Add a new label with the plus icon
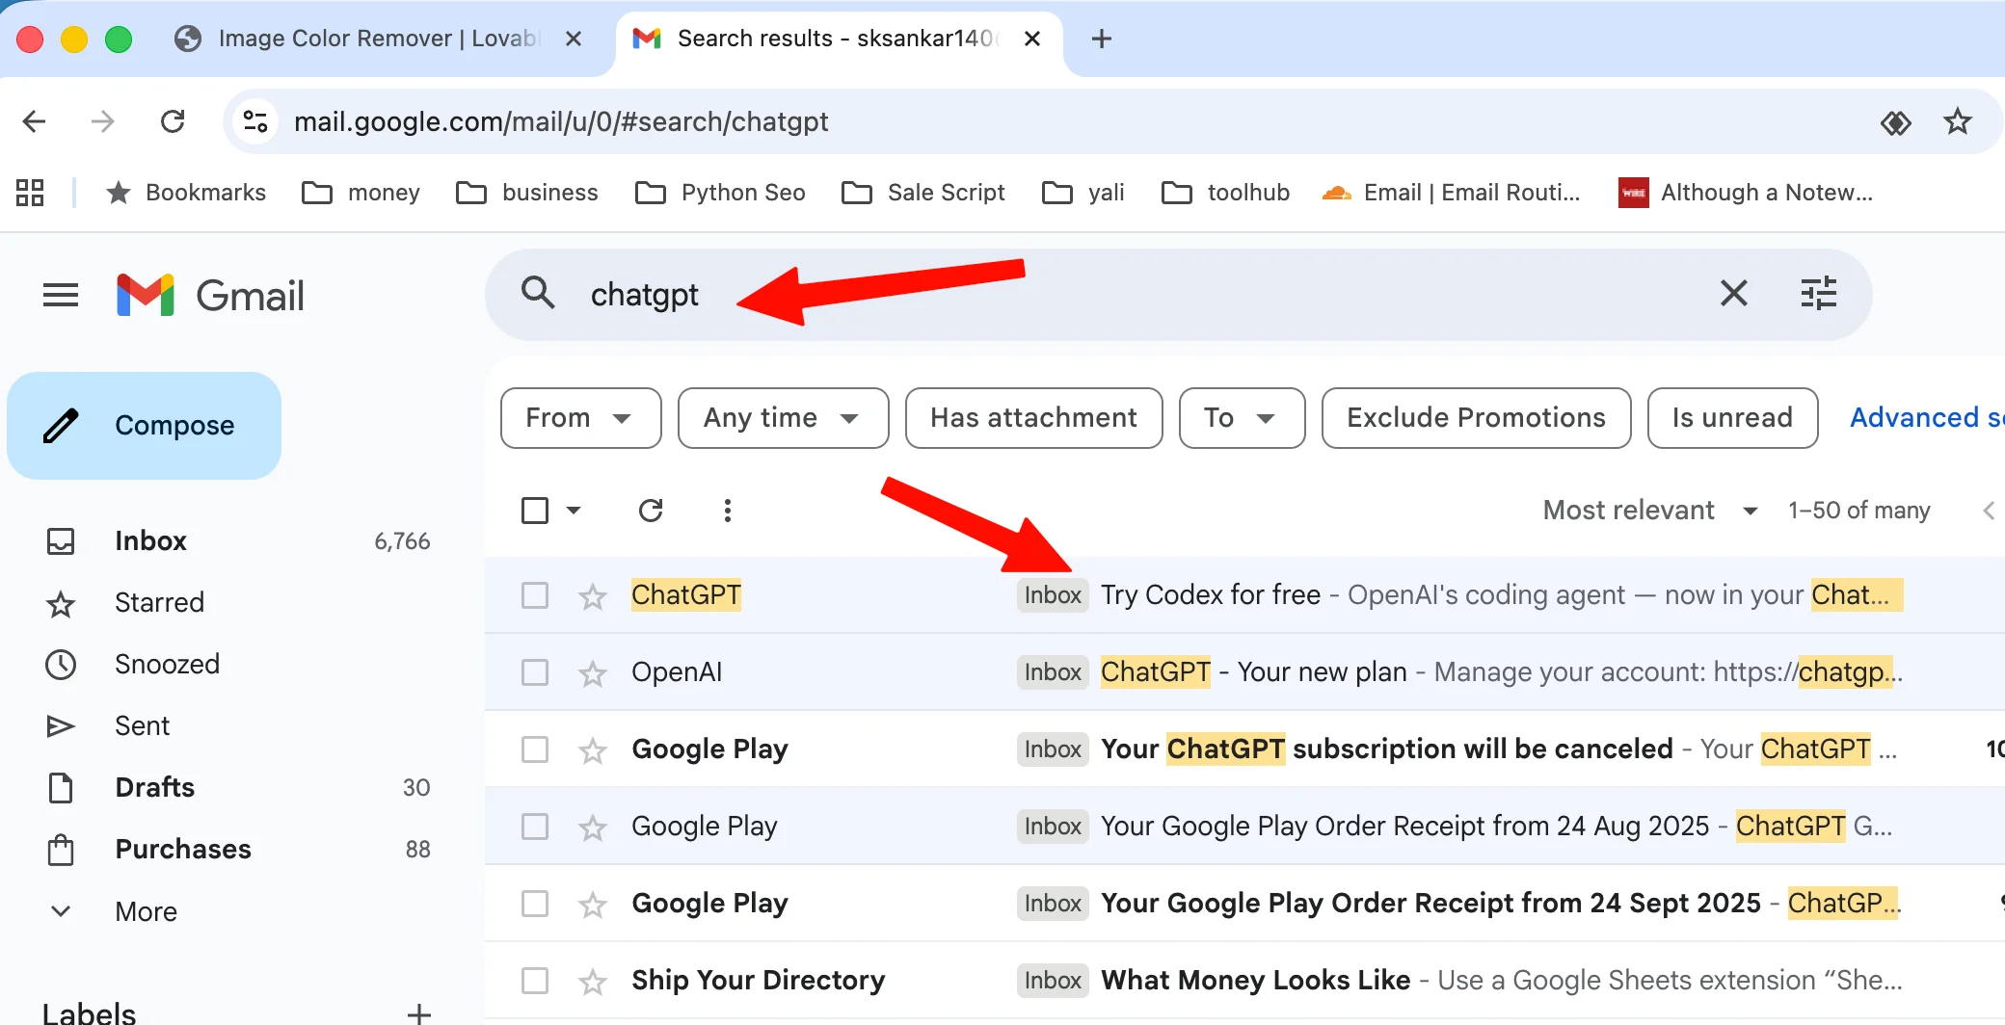2005x1025 pixels. tap(418, 1012)
